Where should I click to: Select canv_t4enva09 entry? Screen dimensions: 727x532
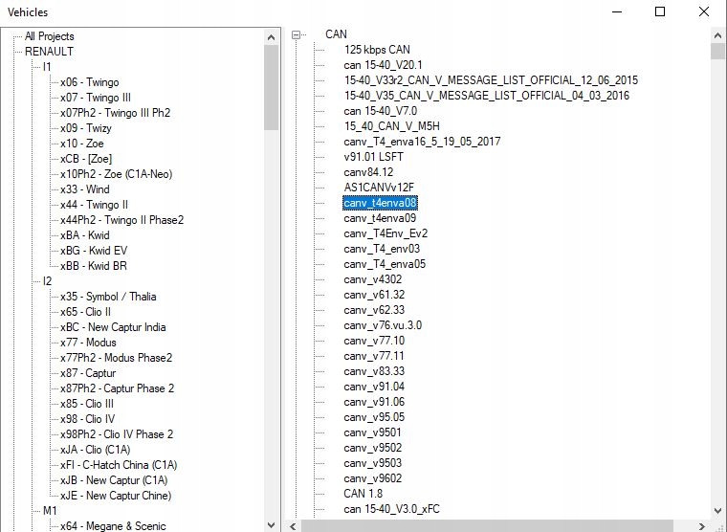380,218
